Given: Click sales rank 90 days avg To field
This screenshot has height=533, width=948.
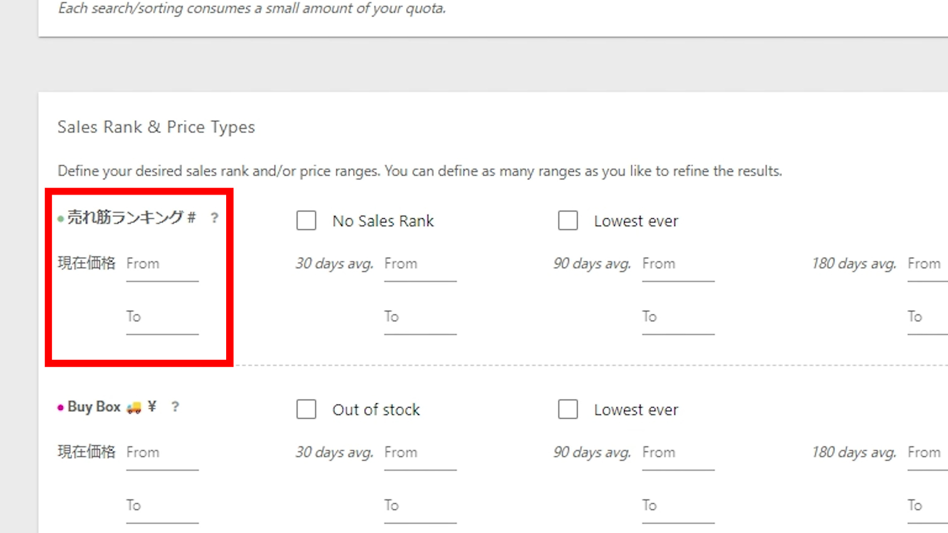Looking at the screenshot, I should tap(678, 317).
